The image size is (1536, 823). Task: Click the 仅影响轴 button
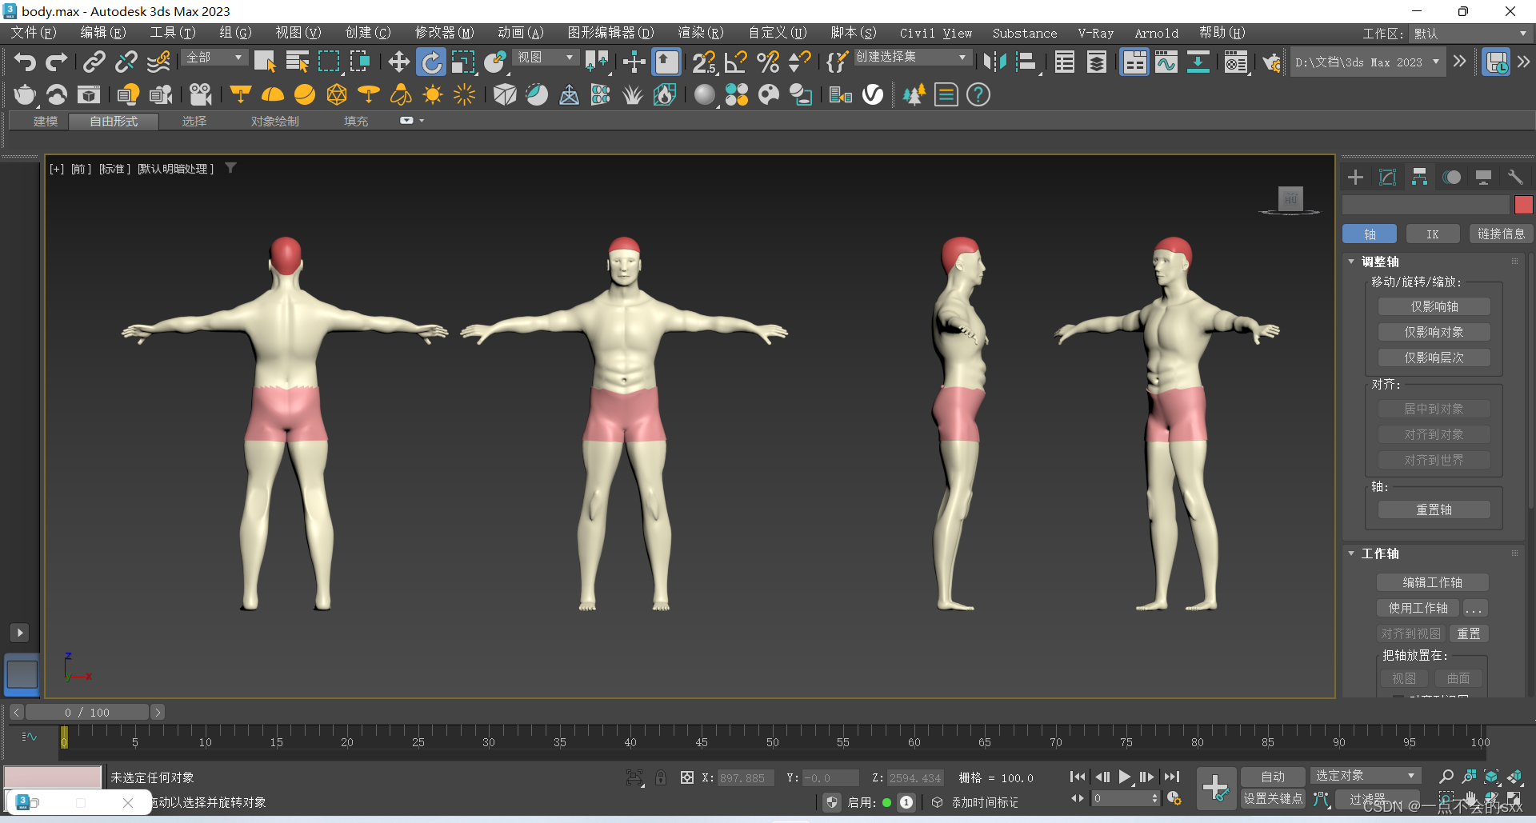pos(1434,306)
